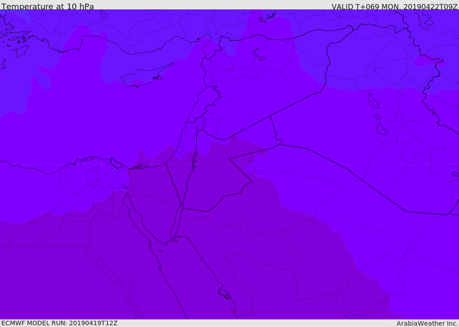This screenshot has width=459, height=327.
Task: Click the 'ECMWF MODEL RUN: 20190419T12Z' label
Action: click(x=60, y=323)
